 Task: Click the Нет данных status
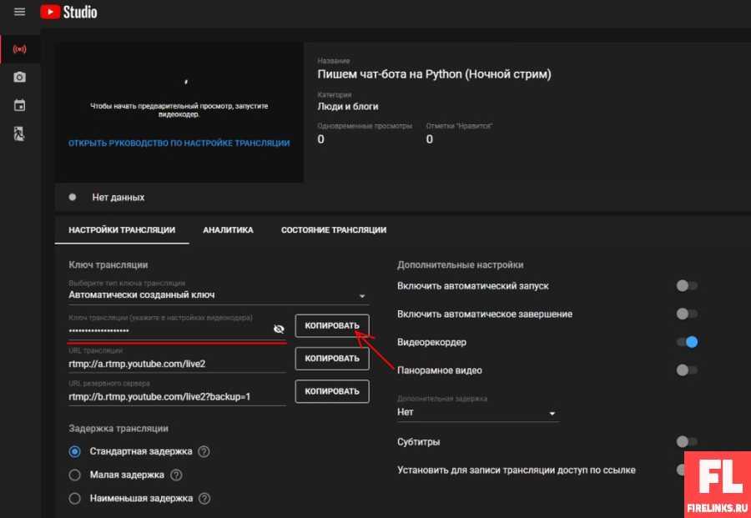118,197
